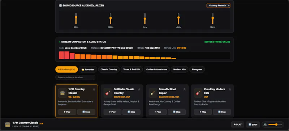The width and height of the screenshot is (289, 131).
Task: Stop the 1.FM Country Classic station card
Action: click(86, 112)
